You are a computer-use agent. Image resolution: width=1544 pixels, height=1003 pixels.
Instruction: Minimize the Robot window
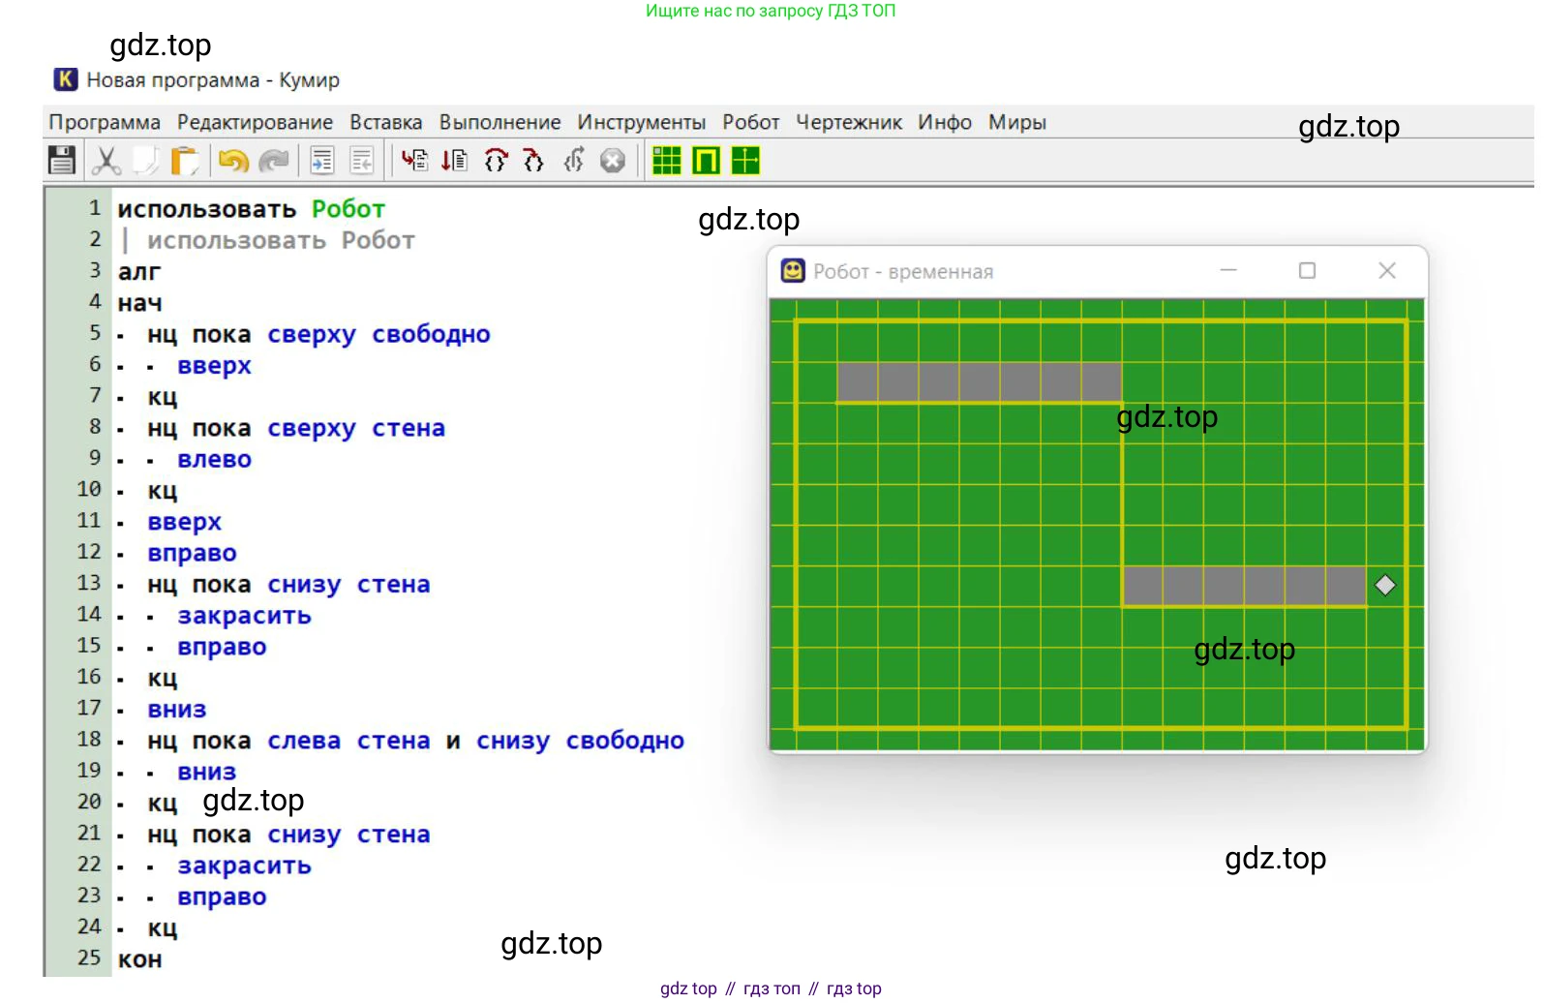pos(1228,270)
